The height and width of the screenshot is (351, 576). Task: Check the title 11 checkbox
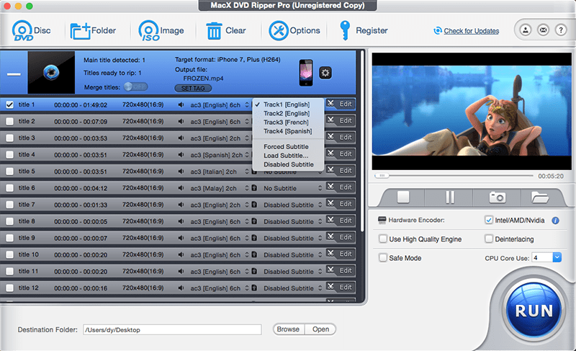[10, 271]
